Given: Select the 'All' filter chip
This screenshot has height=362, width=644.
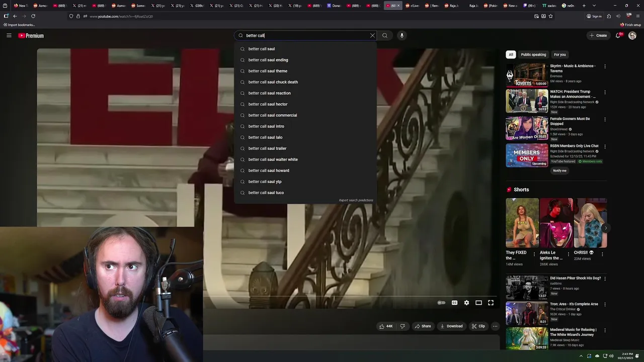Looking at the screenshot, I should pos(511,54).
